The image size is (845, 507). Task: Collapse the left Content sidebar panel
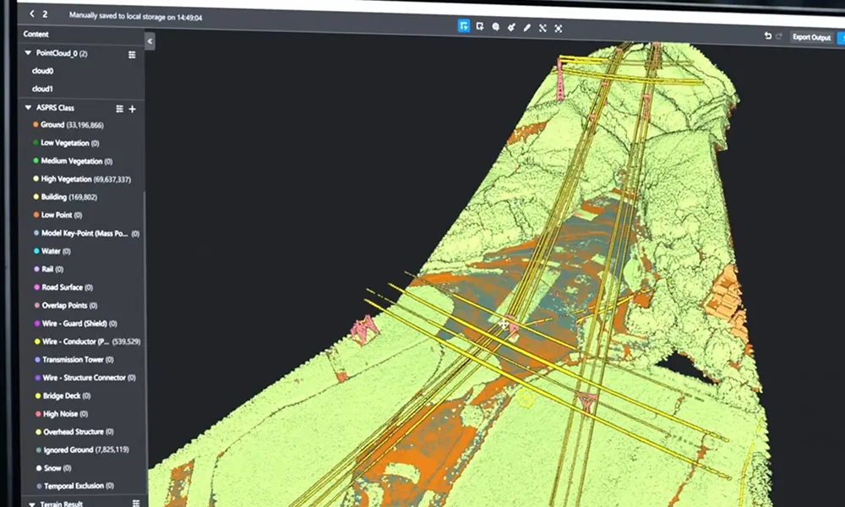coord(150,41)
